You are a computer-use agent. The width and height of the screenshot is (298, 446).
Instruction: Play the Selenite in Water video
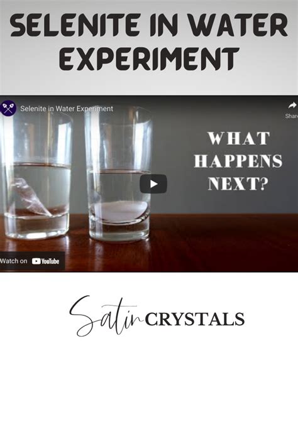[153, 184]
